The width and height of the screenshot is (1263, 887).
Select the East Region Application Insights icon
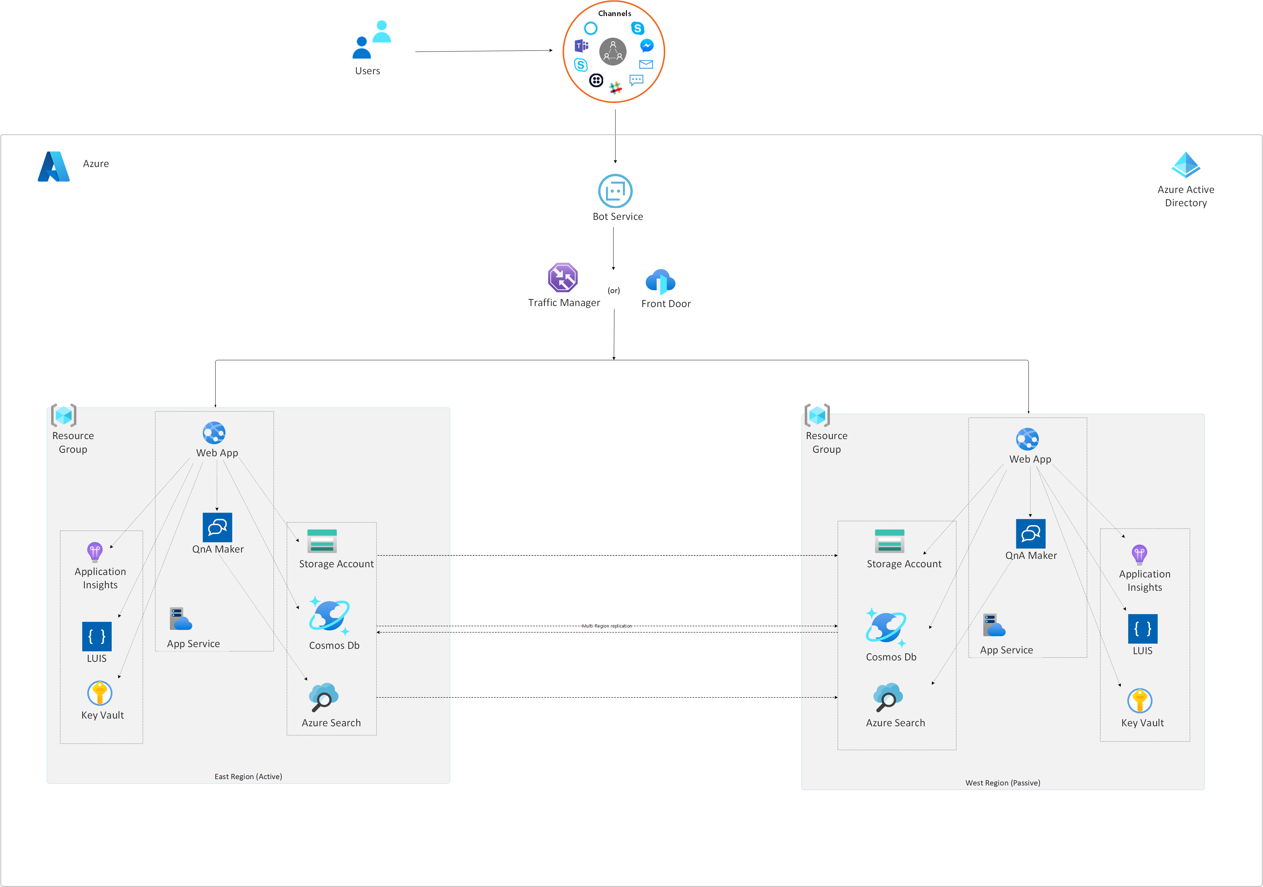(x=95, y=553)
